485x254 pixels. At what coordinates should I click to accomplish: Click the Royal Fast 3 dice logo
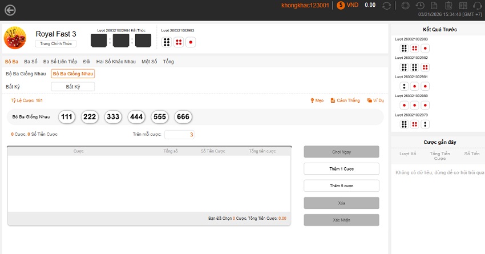(15, 38)
